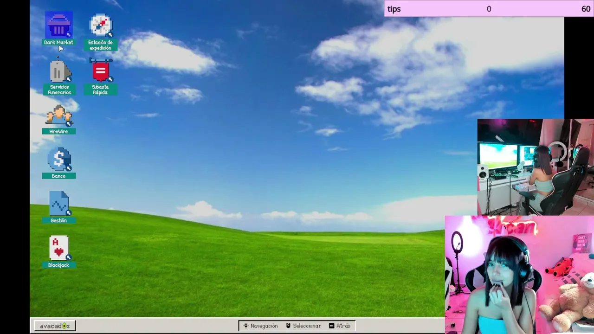594x334 pixels.
Task: Click the "Servicios Funerarios" label text
Action: (x=59, y=90)
